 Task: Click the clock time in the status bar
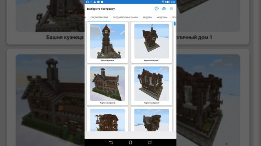tap(173, 2)
